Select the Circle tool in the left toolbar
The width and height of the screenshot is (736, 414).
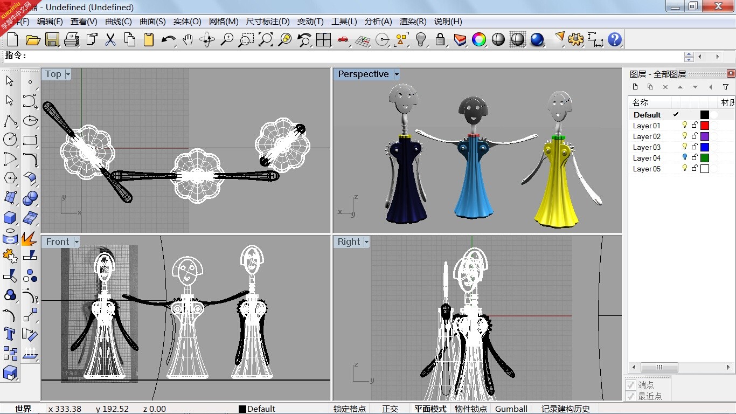pyautogui.click(x=10, y=139)
